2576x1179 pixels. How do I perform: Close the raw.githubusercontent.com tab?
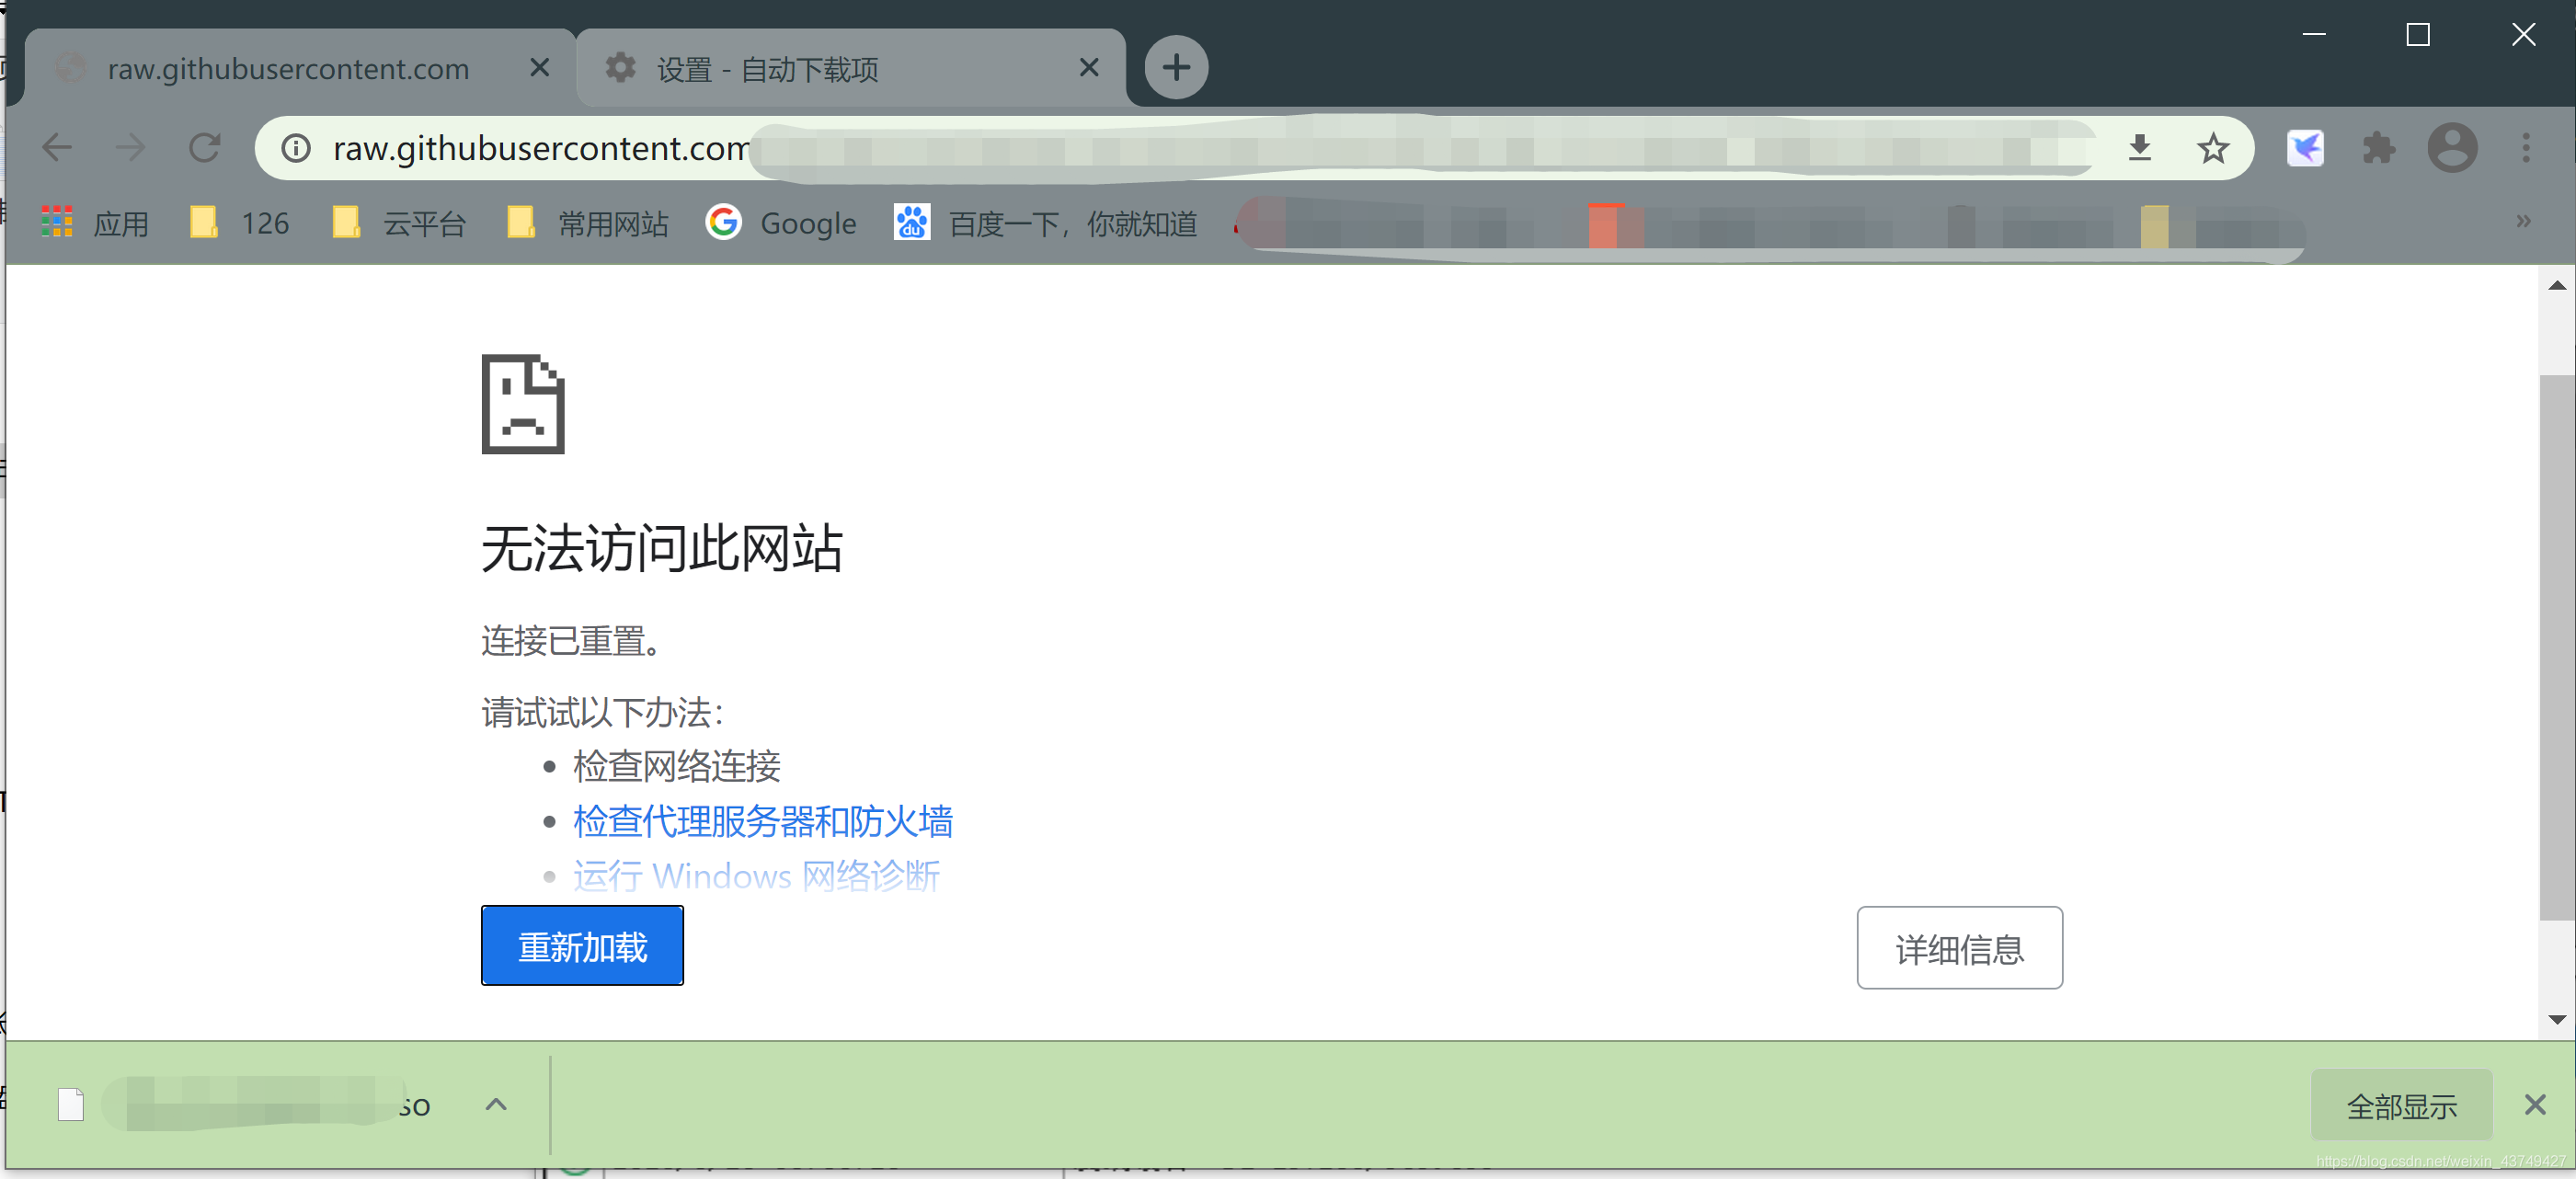[x=539, y=67]
